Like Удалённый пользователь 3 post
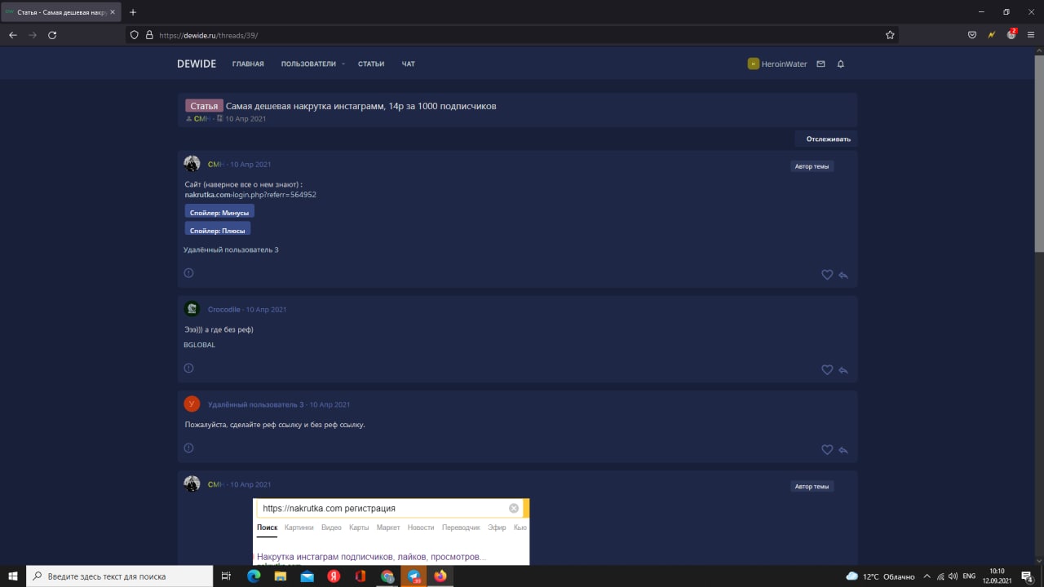1044x587 pixels. (827, 449)
